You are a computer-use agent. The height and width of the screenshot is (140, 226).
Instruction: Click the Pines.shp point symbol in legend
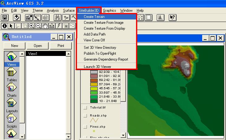[x=94, y=131]
